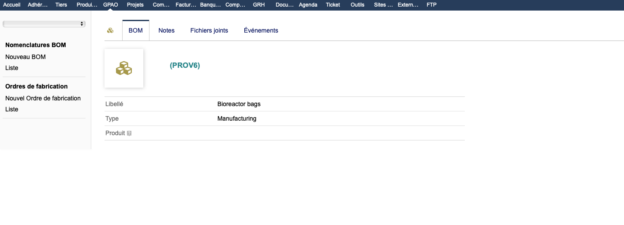Image resolution: width=624 pixels, height=225 pixels.
Task: Click the Type field label
Action: pyautogui.click(x=112, y=118)
